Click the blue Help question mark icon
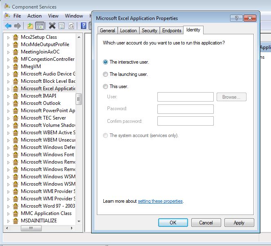Screen dimensions: 271x246 coord(83,26)
